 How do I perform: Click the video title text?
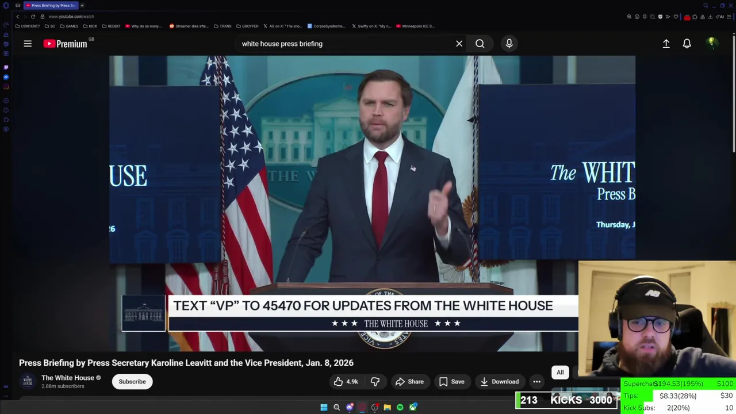coord(186,363)
